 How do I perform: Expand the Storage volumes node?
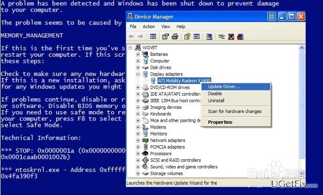point(138,173)
